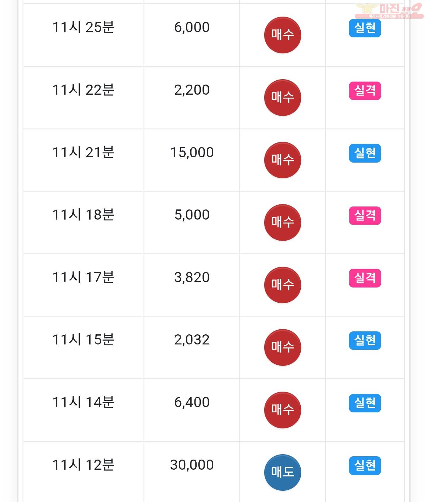The height and width of the screenshot is (502, 427).
Task: Tap the 매수 circle beside 6,400
Action: [282, 410]
